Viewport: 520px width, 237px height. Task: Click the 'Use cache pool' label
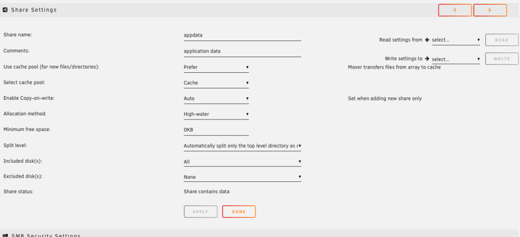tap(51, 67)
